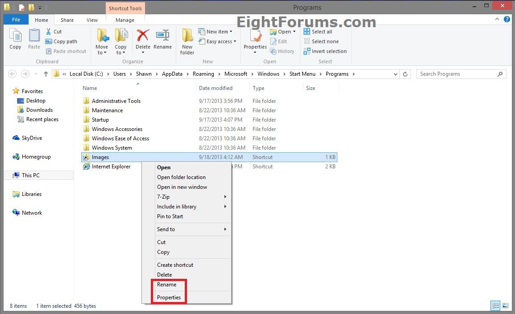Switch to the View ribbon tab
515x314 pixels.
click(92, 20)
